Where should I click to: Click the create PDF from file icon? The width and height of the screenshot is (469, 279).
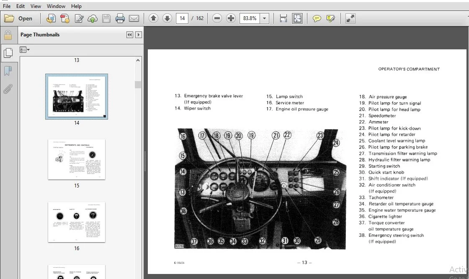coord(51,18)
